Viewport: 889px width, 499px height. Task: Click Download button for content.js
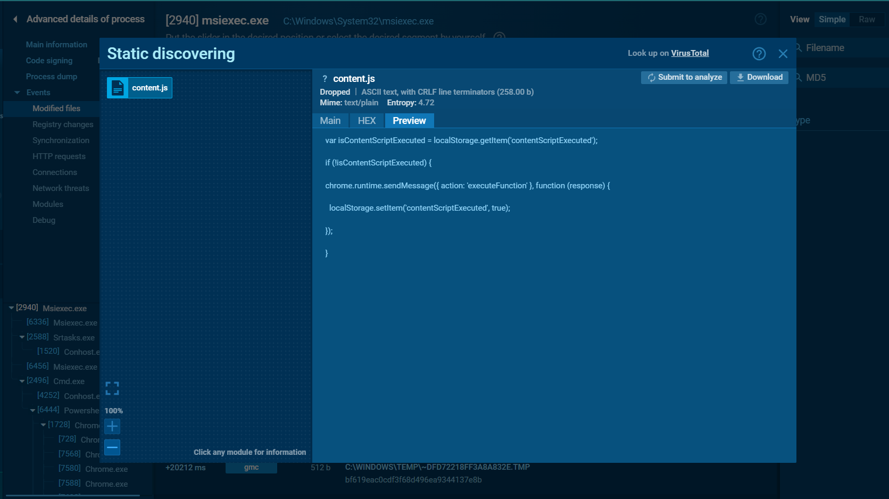[x=759, y=77]
